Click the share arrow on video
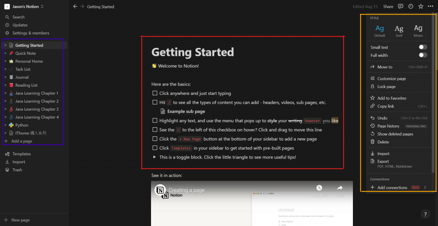438x226 pixels. tap(340, 188)
